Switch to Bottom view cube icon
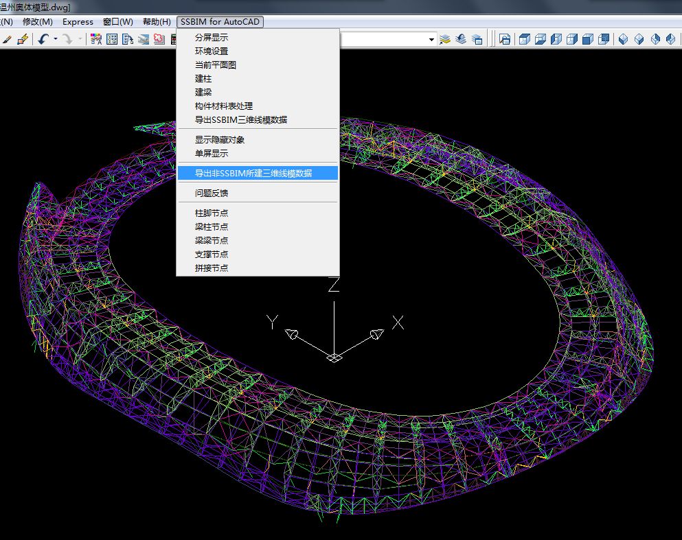Image resolution: width=682 pixels, height=540 pixels. tap(541, 40)
